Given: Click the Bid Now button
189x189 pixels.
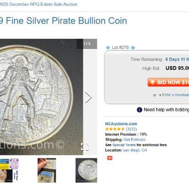Looking at the screenshot, I should tap(168, 82).
